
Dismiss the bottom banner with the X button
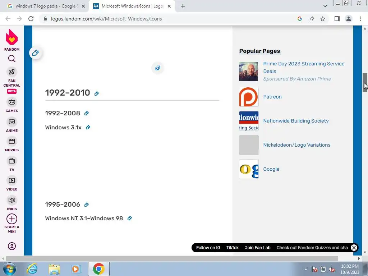pos(354,248)
